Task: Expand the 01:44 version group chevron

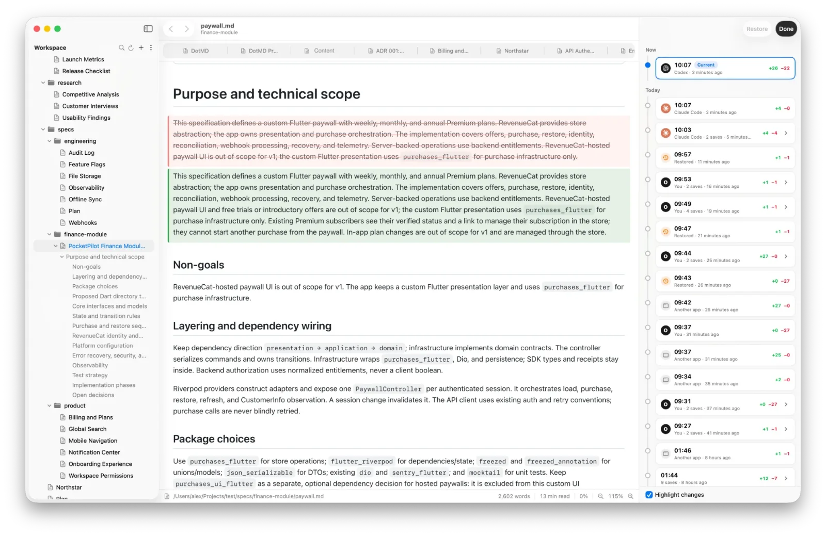Action: coord(786,478)
